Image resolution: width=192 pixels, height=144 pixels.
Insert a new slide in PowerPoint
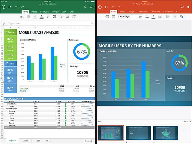tap(107, 17)
